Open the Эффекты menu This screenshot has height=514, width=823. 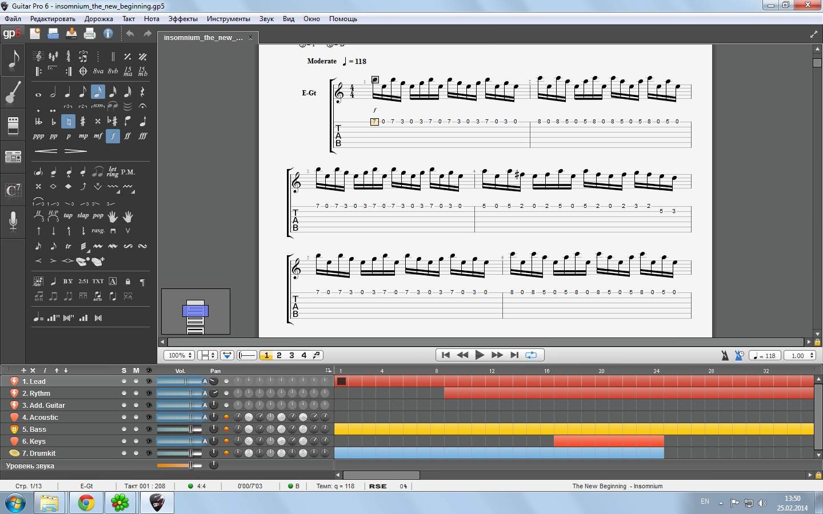(x=183, y=19)
